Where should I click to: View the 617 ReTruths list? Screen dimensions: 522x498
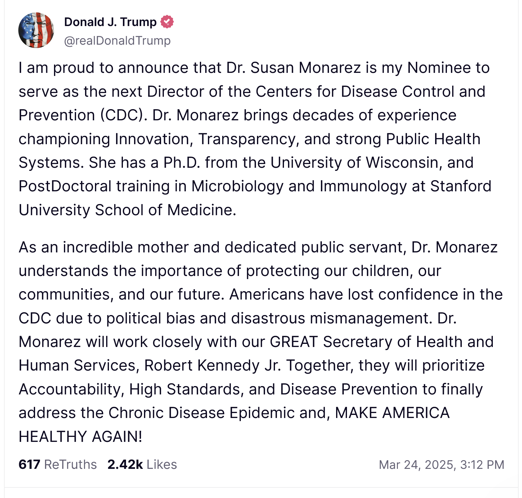click(58, 465)
